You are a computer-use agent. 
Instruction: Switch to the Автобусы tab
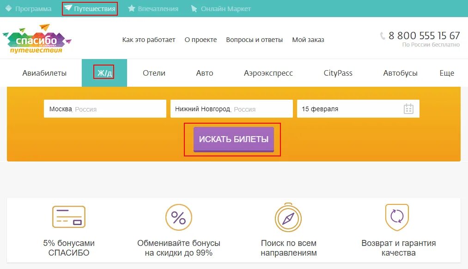point(400,73)
